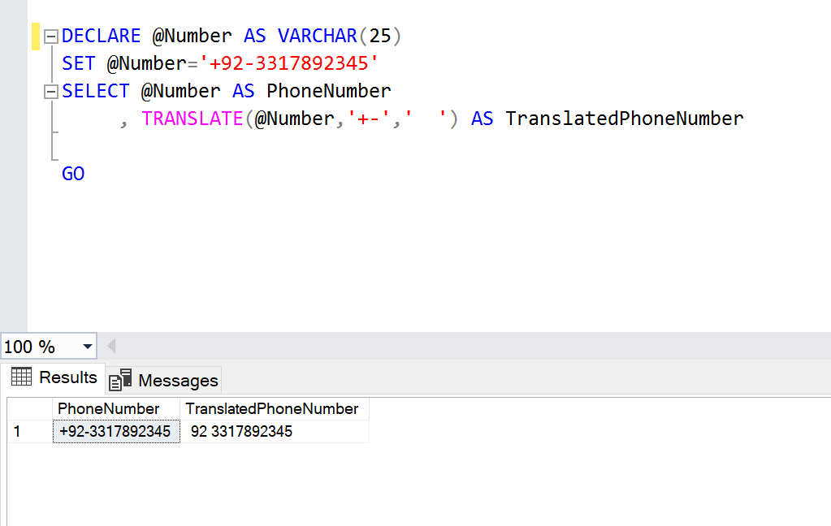831x526 pixels.
Task: Click the horizontal scrollbar left arrow
Action: [111, 347]
